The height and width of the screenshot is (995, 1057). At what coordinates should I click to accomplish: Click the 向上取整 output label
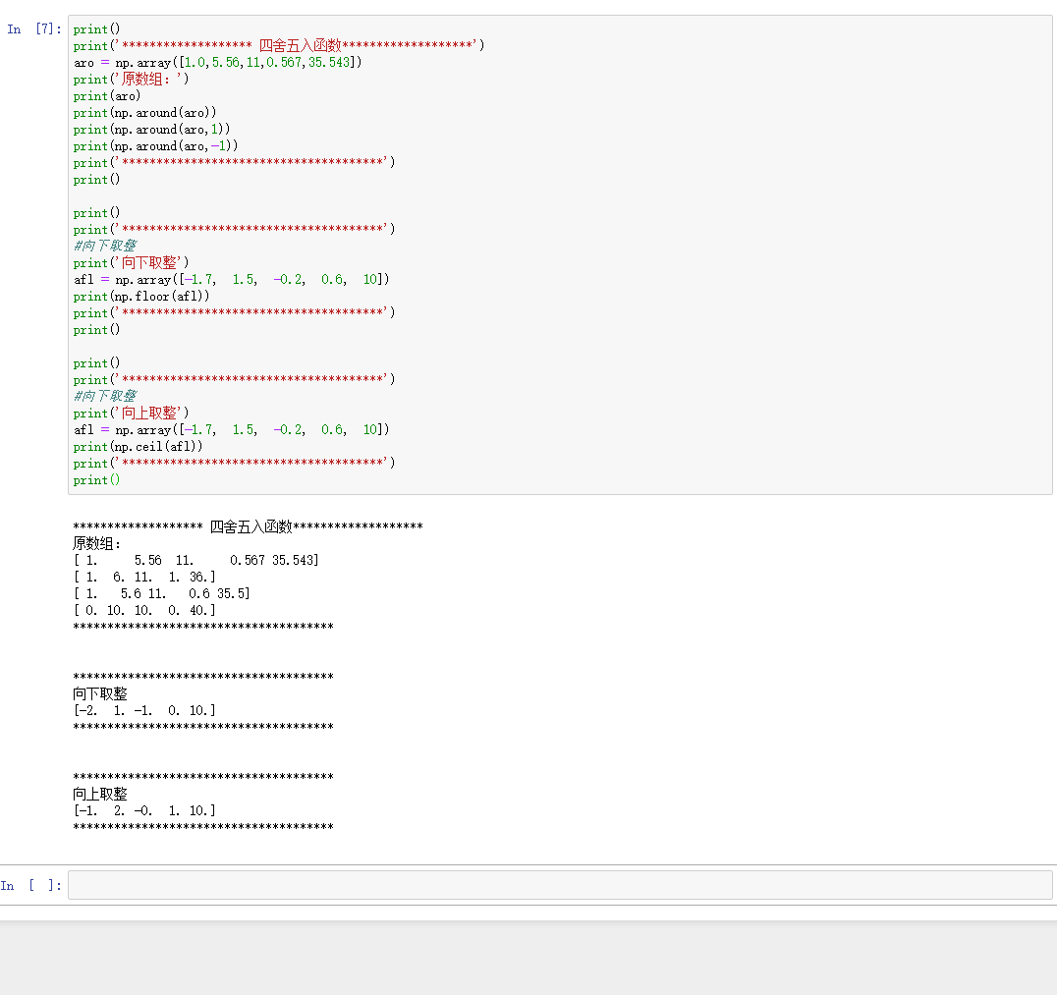(86, 794)
